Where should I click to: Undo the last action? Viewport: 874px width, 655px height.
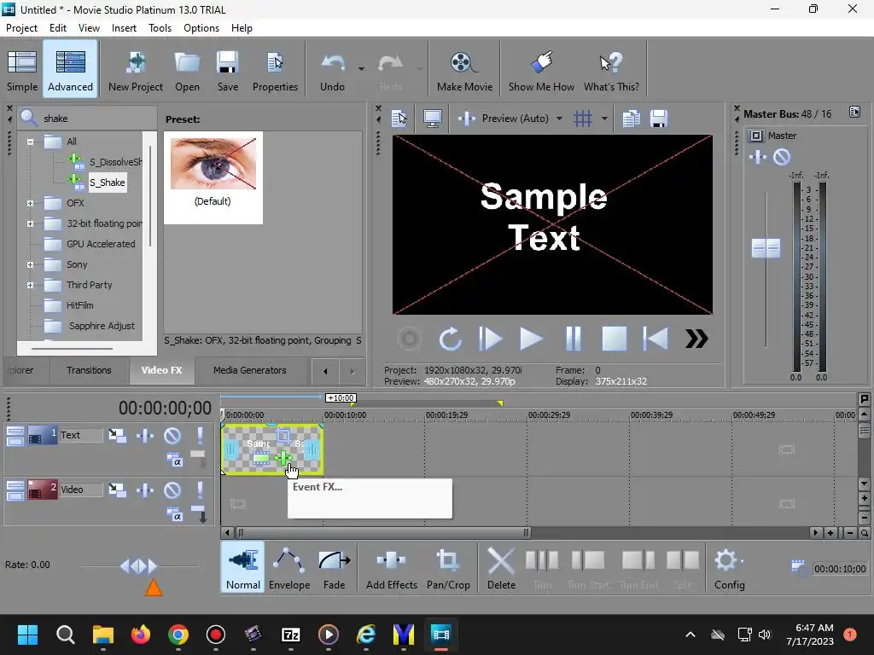332,70
